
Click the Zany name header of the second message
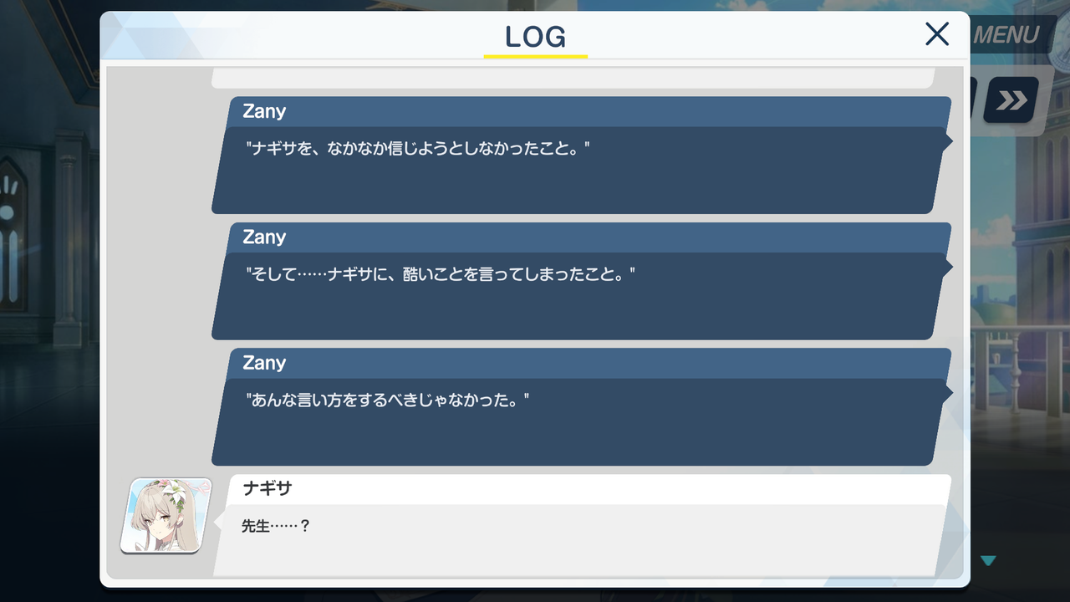pos(264,237)
